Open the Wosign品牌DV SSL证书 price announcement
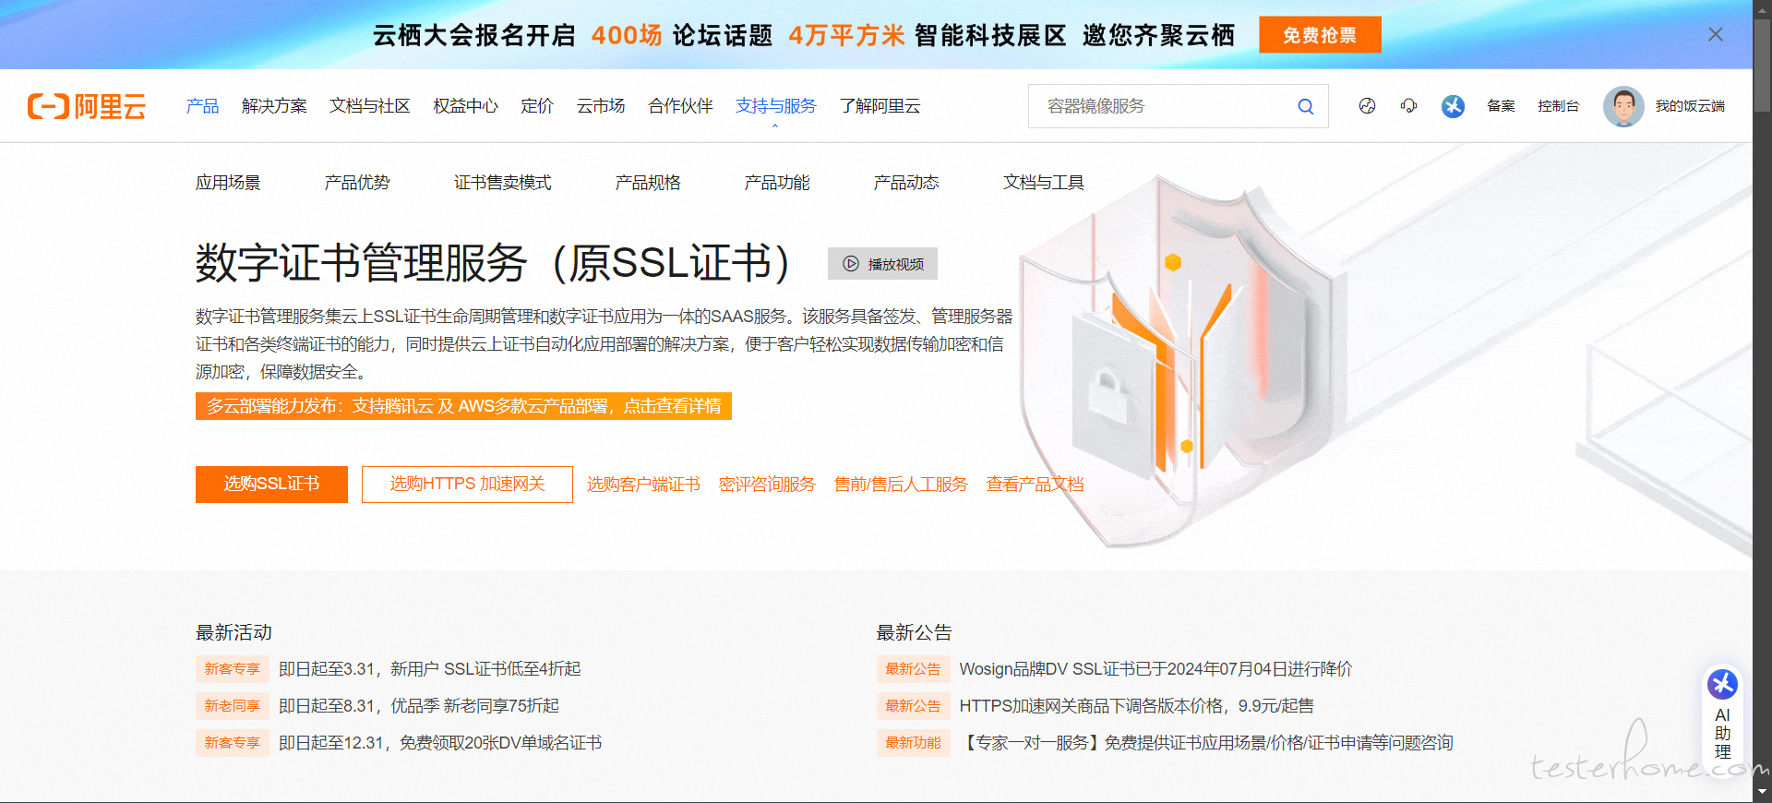 (x=1155, y=669)
